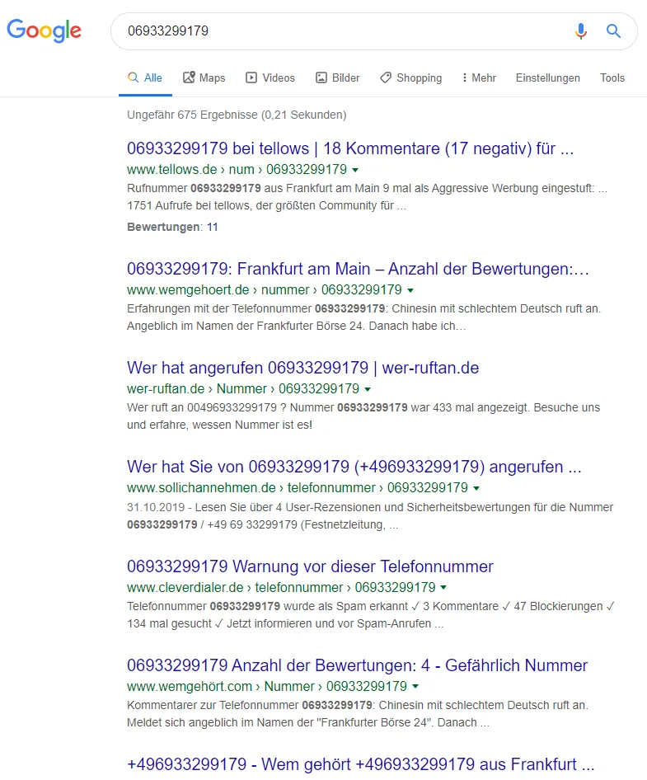Start voice search with microphone icon
647x780 pixels.
point(580,31)
